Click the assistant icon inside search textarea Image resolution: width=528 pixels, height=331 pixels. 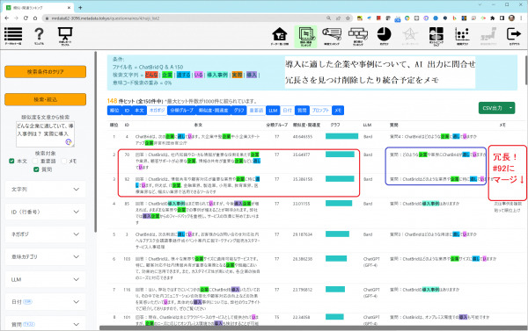69,142
